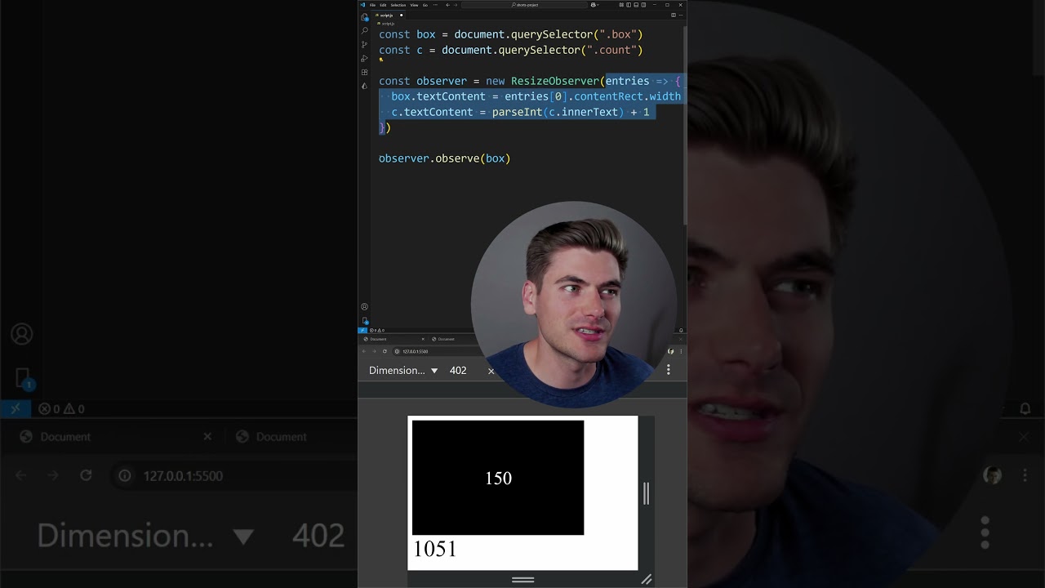Viewport: 1045px width, 588px height.
Task: Open device toolbar more options menu
Action: coord(669,370)
